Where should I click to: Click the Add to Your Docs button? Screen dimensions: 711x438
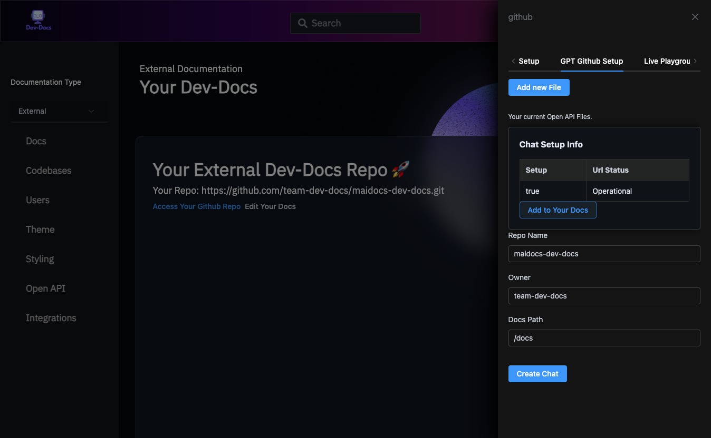point(558,210)
